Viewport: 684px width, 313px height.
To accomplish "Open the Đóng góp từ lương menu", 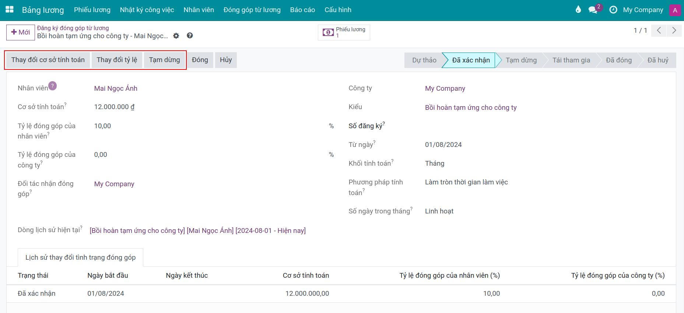I will pyautogui.click(x=252, y=10).
